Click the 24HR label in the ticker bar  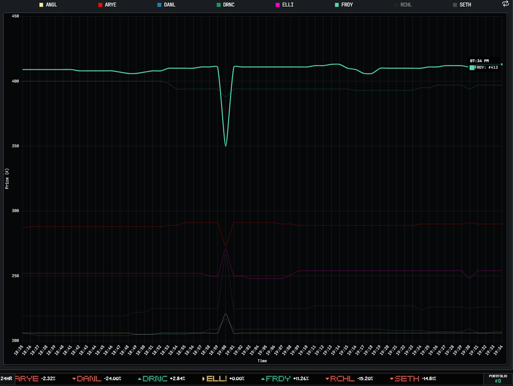coord(6,378)
